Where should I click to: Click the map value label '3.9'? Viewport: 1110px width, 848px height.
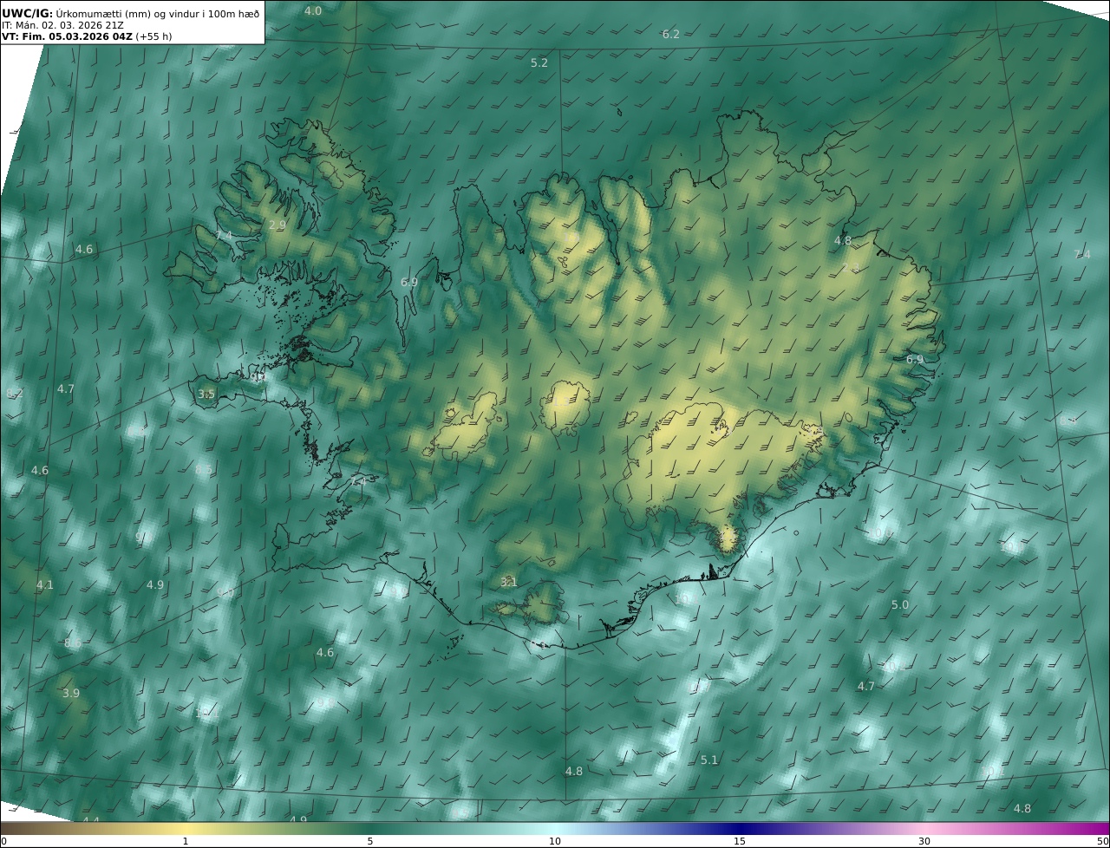click(71, 694)
